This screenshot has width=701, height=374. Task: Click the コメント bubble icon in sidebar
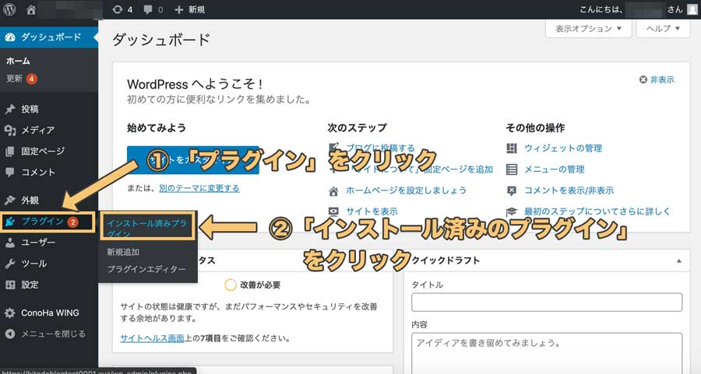(x=10, y=172)
